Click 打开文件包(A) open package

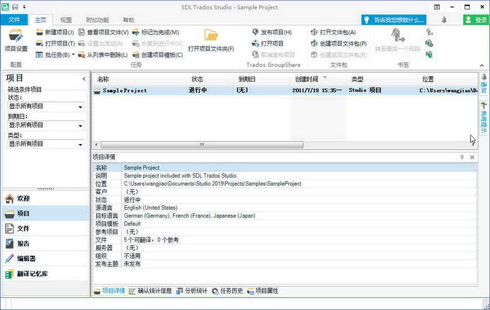point(333,32)
